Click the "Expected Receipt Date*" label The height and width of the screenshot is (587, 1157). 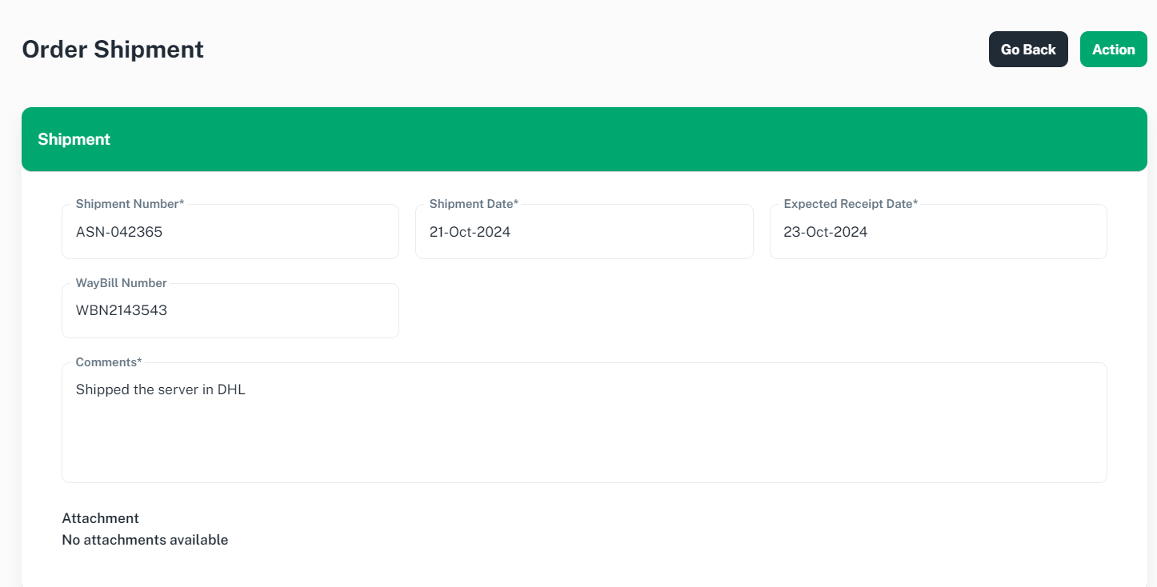851,204
